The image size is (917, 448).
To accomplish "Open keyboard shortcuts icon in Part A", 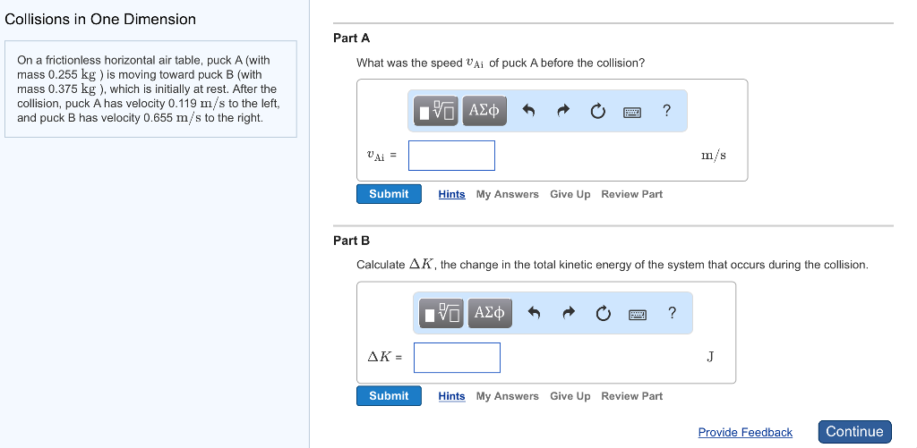I will pos(631,111).
